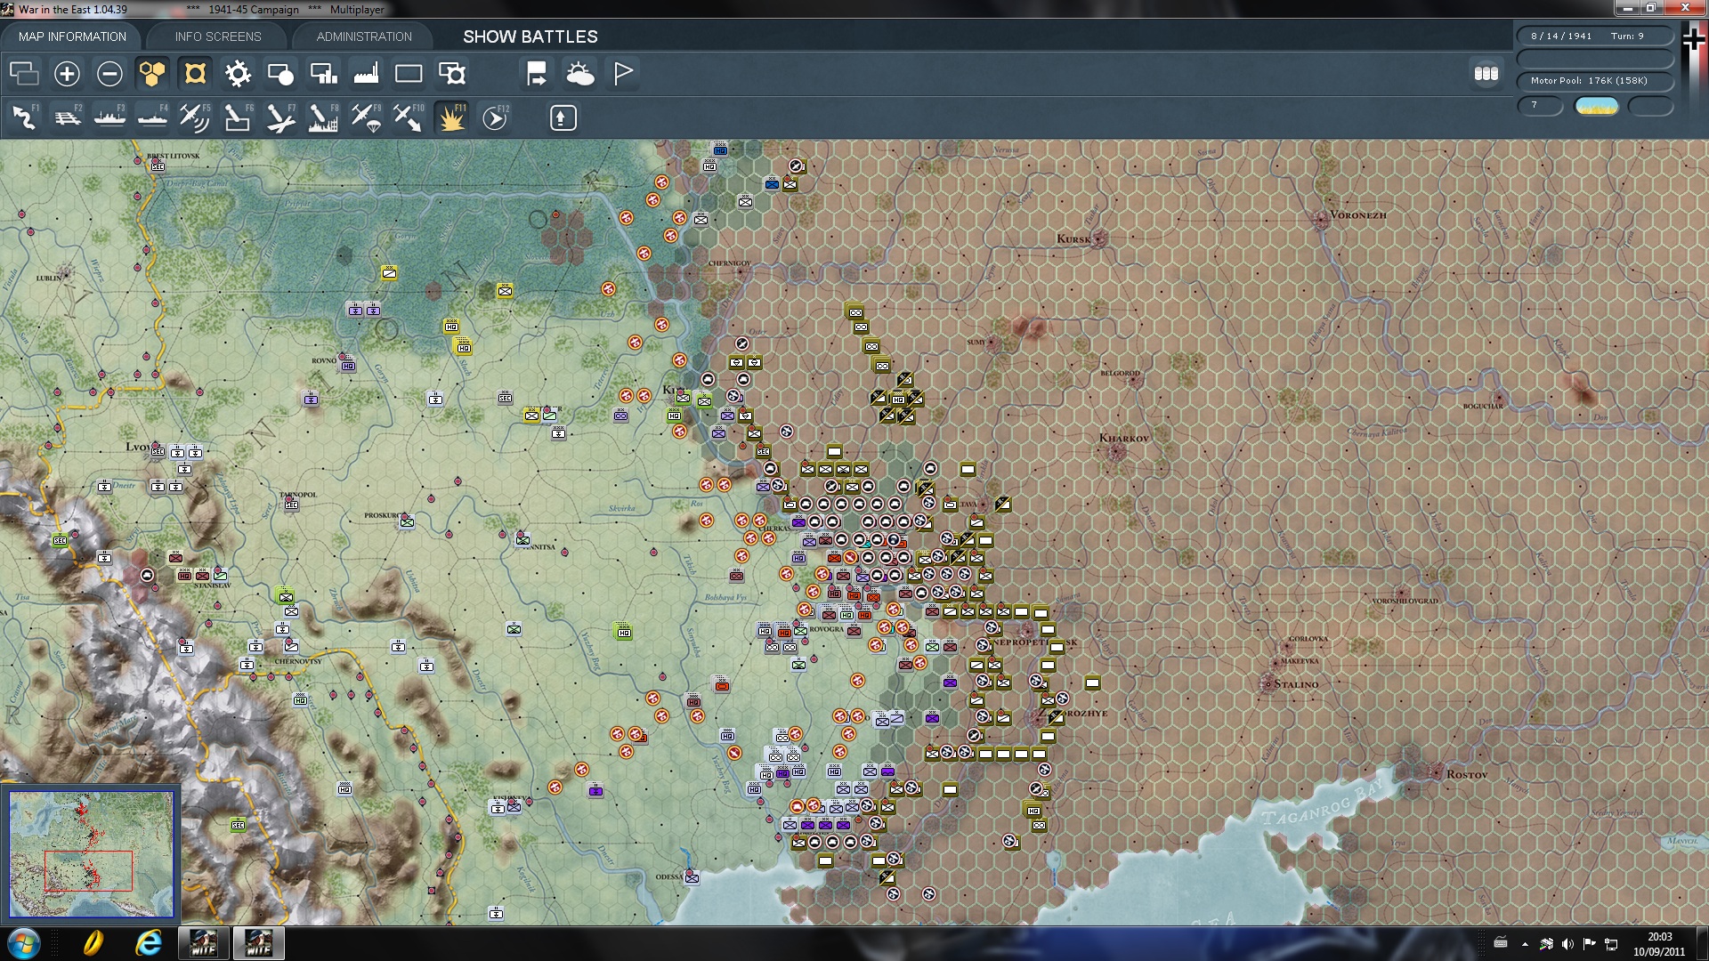Click Voronezh city on the map
Screen dimensions: 1709x961
[x=1321, y=217]
